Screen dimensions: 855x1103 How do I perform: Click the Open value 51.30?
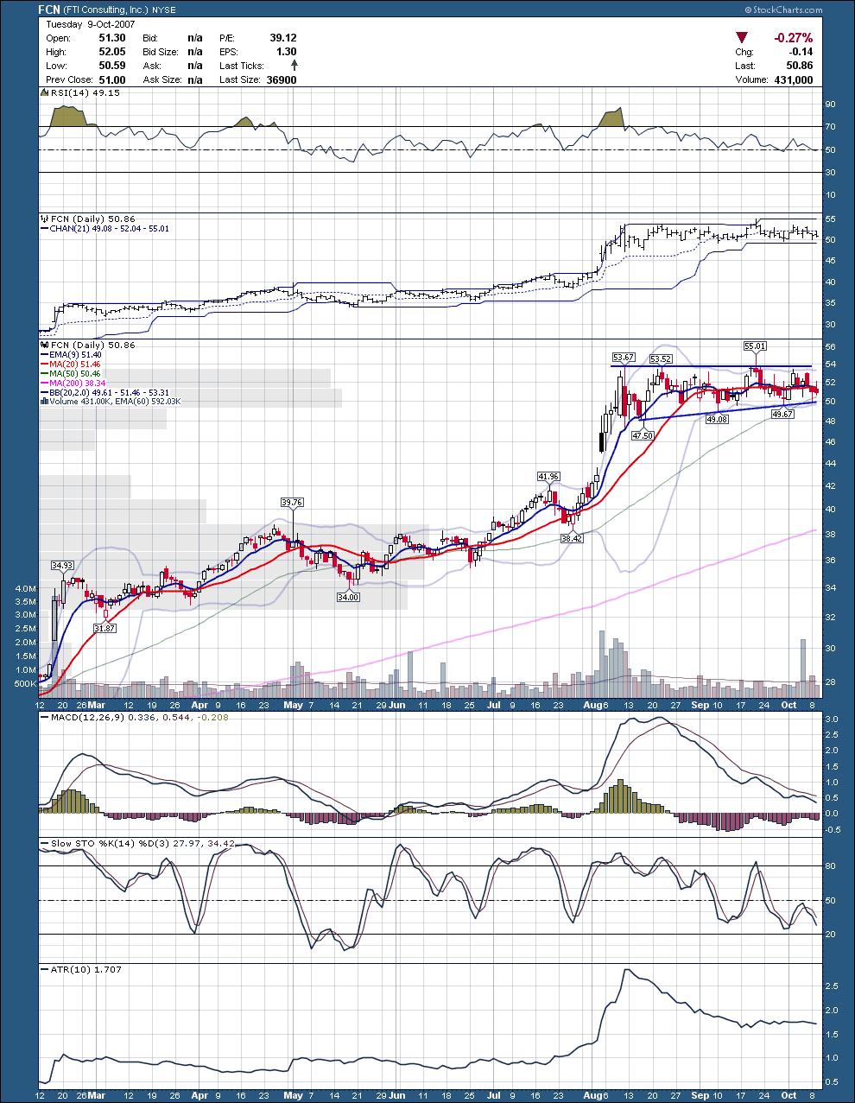pyautogui.click(x=114, y=38)
